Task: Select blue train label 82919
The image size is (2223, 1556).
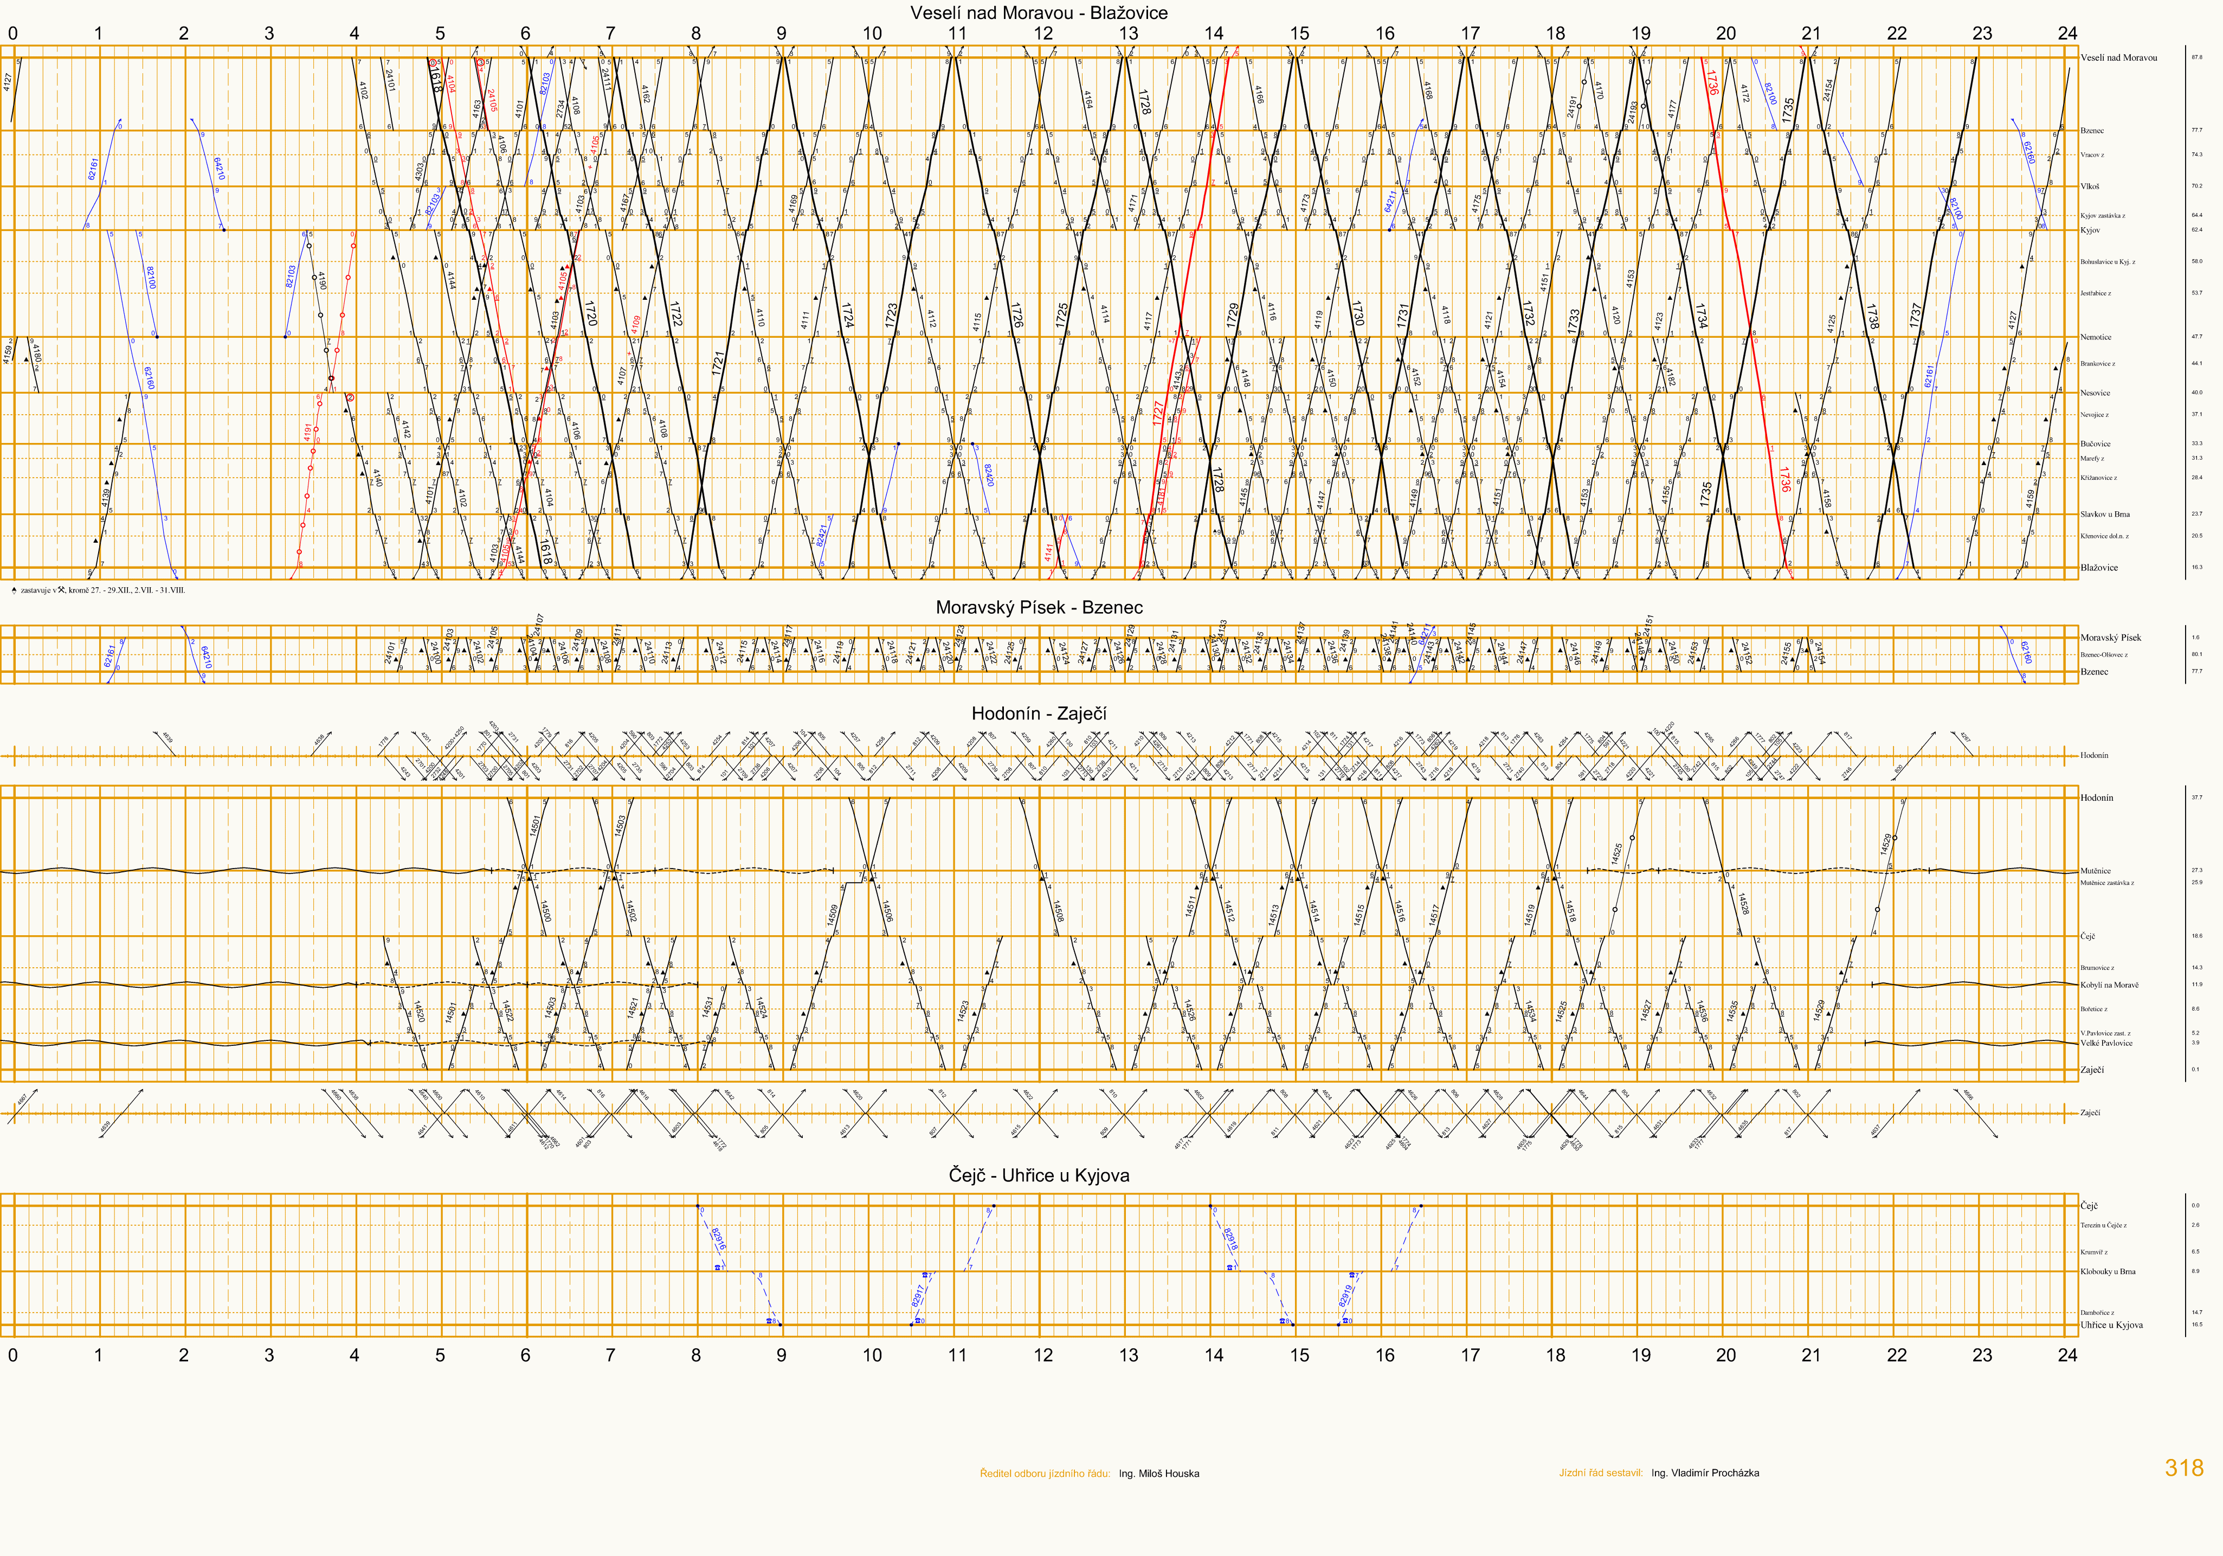Action: (1345, 1296)
